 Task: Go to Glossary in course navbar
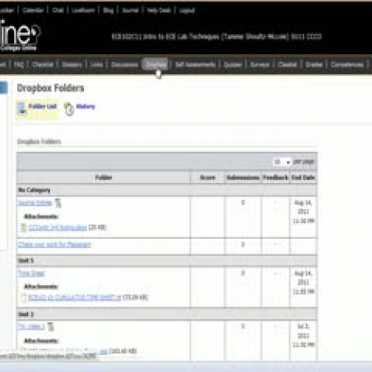pyautogui.click(x=72, y=65)
